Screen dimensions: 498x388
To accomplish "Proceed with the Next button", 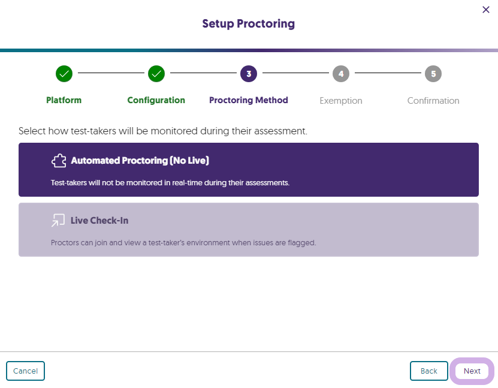I will [x=472, y=371].
